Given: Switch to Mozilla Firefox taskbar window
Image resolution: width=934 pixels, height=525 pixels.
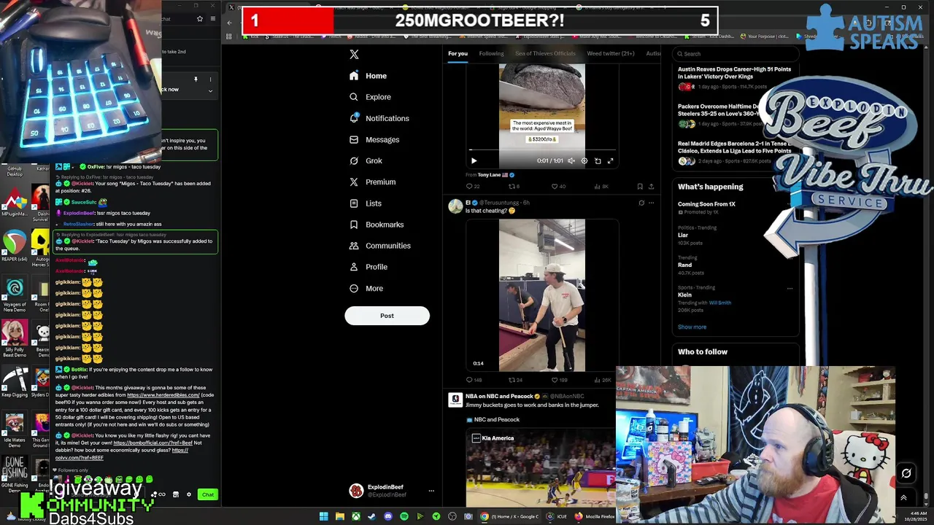Looking at the screenshot, I should pos(595,516).
